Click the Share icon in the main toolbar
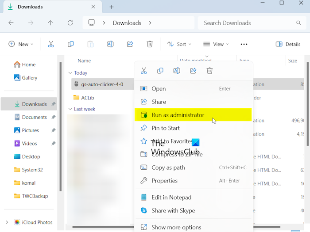 [x=130, y=44]
